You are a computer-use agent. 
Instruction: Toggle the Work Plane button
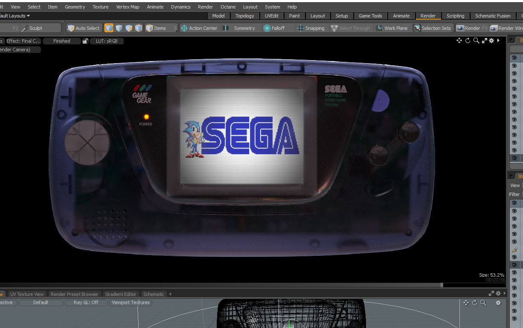click(392, 28)
